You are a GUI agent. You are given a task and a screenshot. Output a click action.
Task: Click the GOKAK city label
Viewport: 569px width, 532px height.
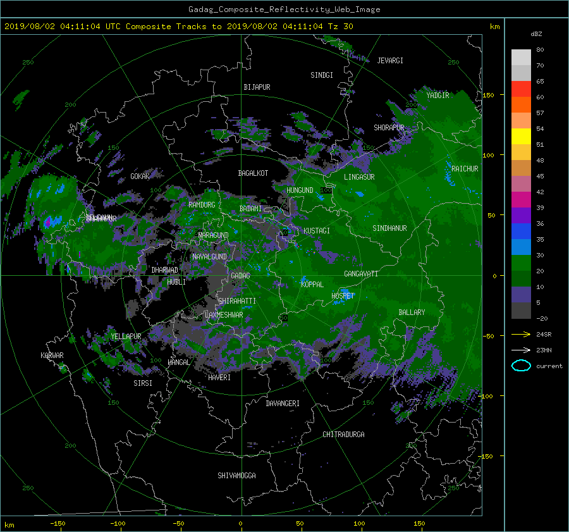[140, 176]
